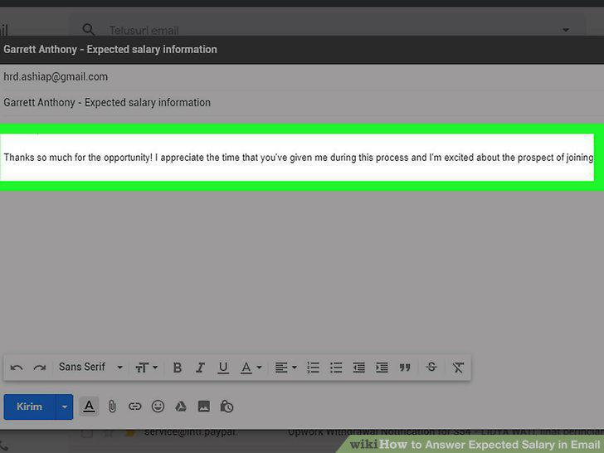
Task: Toggle bold formatting
Action: coord(178,368)
